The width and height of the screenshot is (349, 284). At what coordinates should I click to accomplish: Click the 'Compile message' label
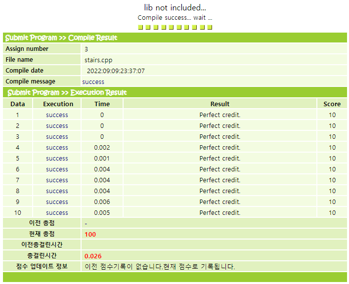pyautogui.click(x=30, y=81)
